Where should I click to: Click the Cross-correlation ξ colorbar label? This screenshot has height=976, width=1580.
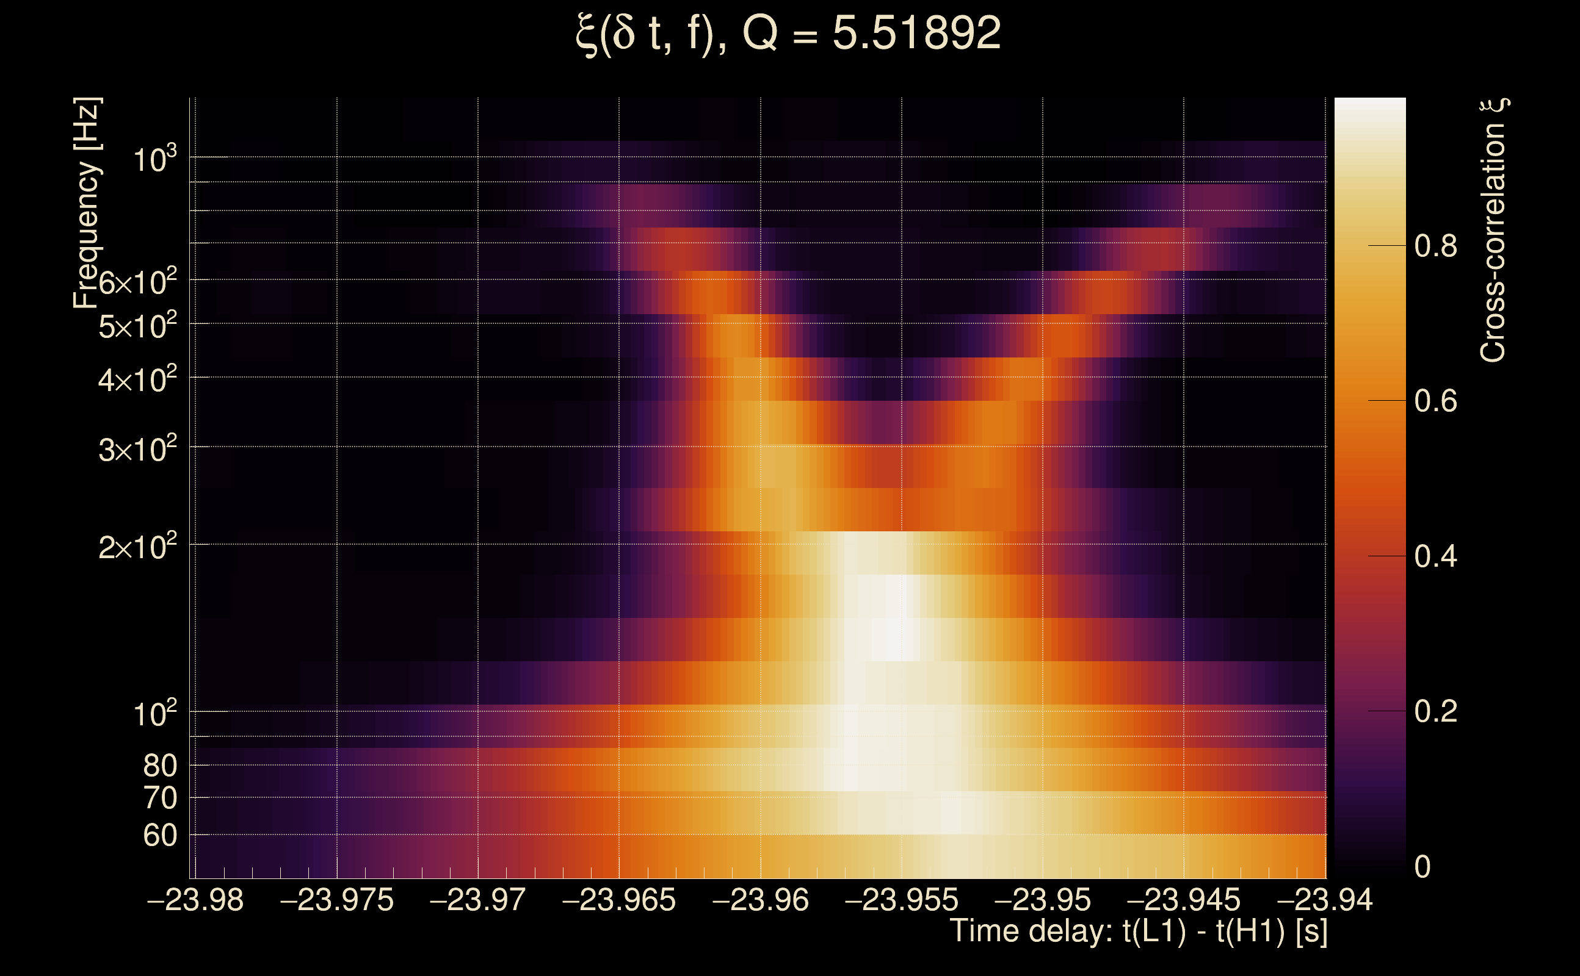(1493, 230)
